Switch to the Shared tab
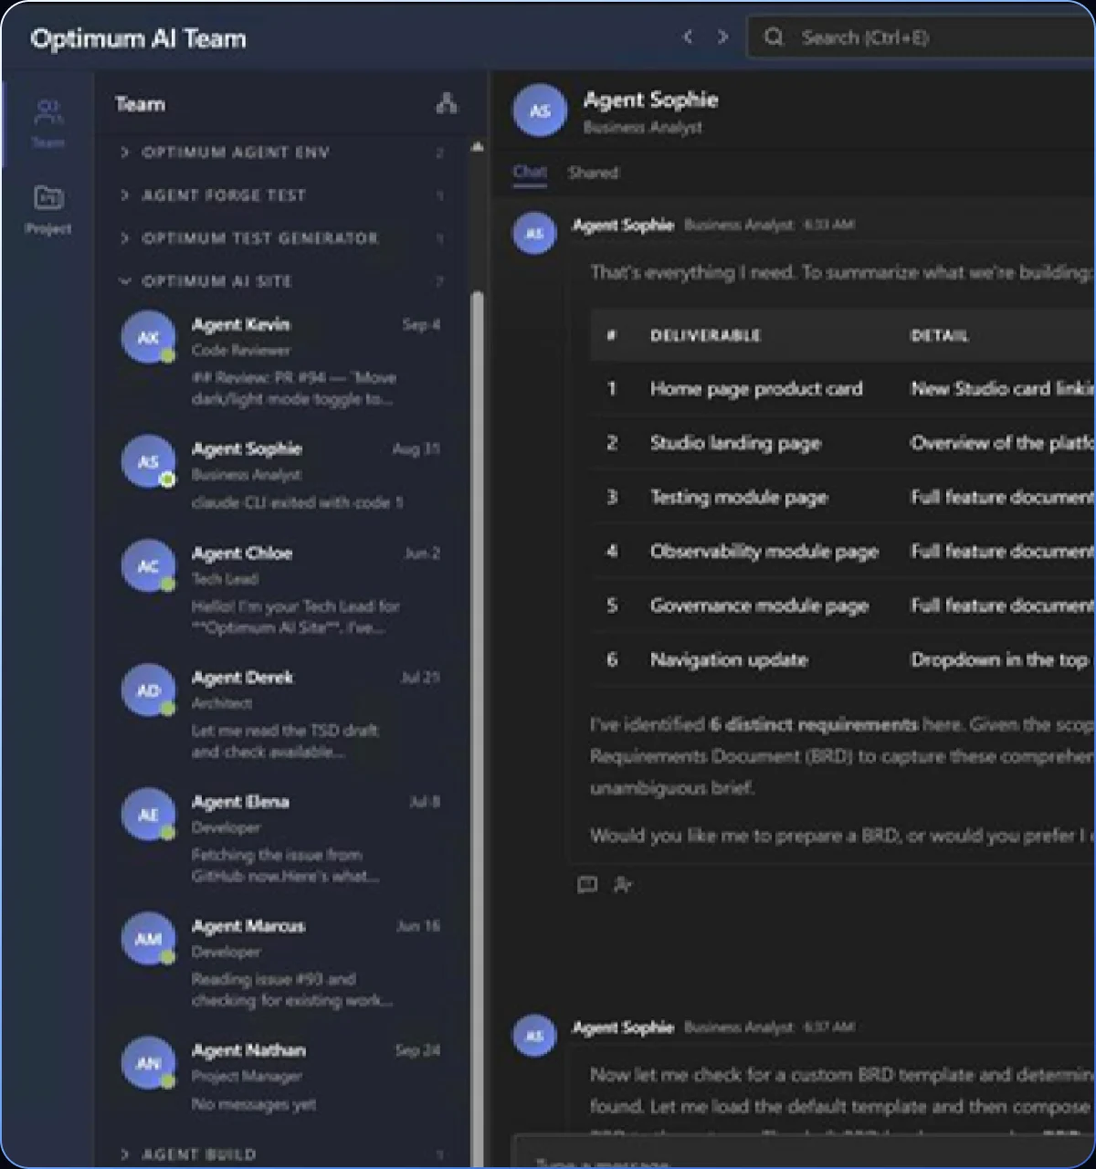This screenshot has height=1169, width=1096. pos(593,173)
